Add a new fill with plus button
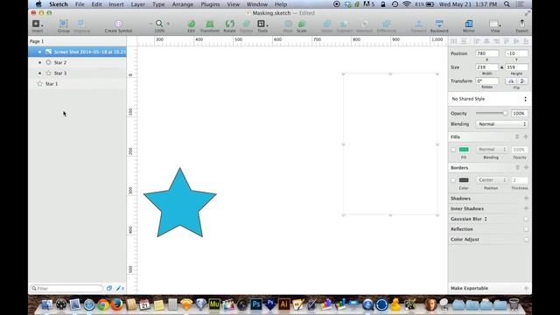 coord(526,136)
